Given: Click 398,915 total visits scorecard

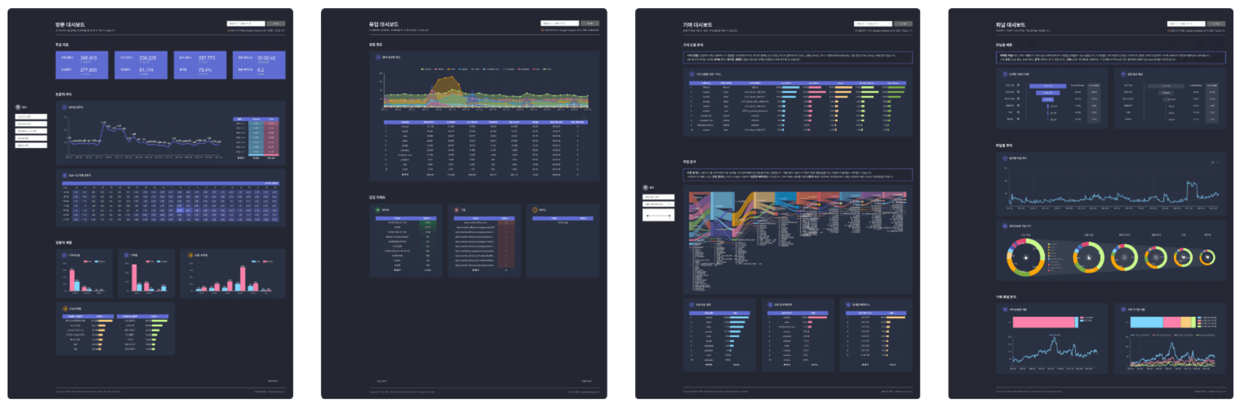Looking at the screenshot, I should (82, 65).
